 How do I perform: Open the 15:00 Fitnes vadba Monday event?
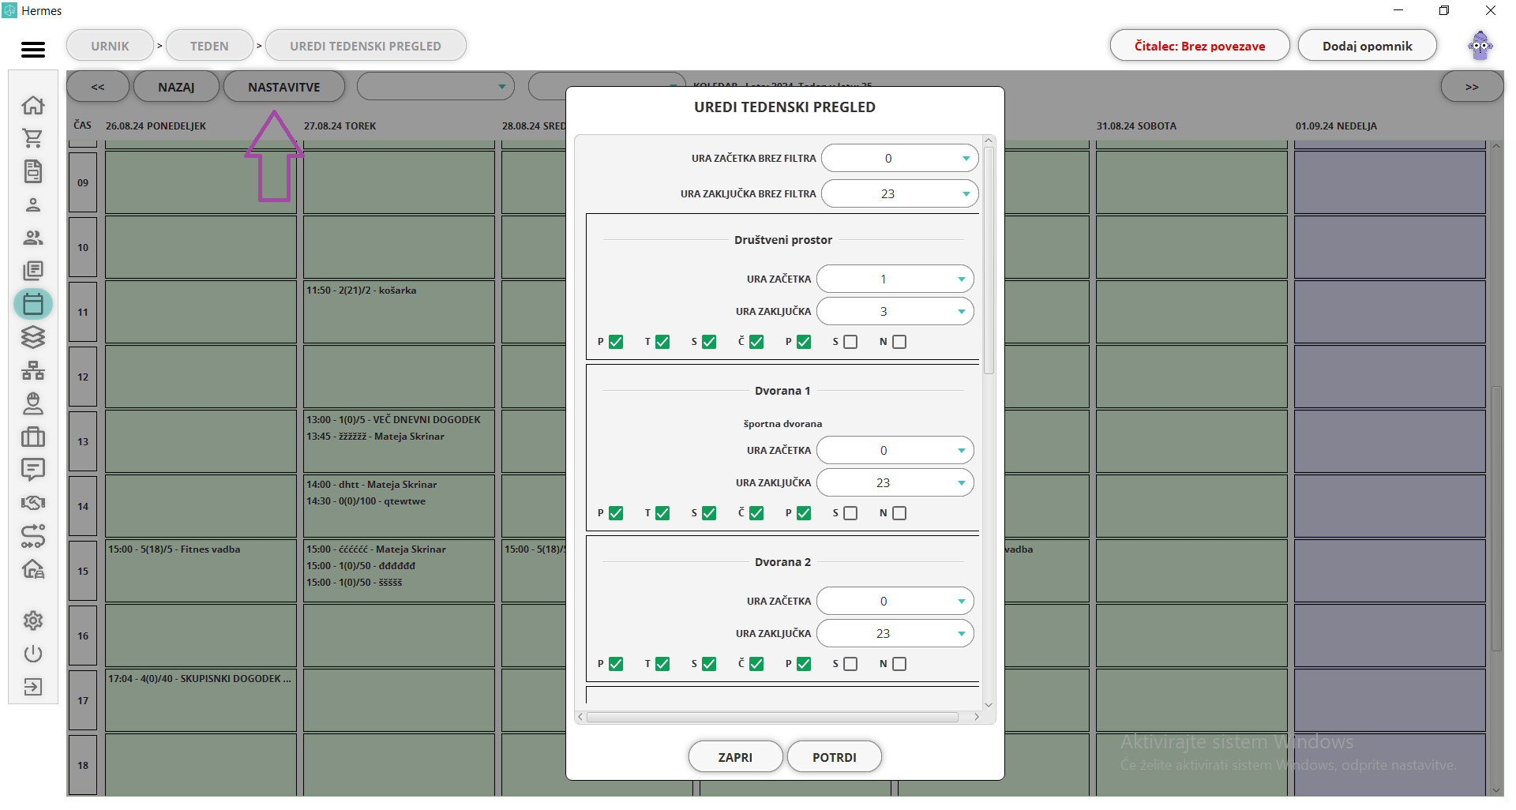[x=174, y=549]
